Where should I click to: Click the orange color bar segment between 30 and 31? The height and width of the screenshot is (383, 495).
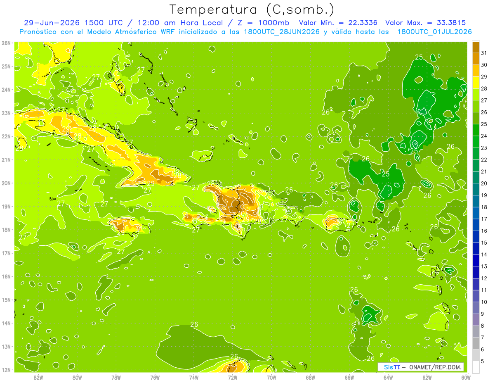tap(476, 58)
